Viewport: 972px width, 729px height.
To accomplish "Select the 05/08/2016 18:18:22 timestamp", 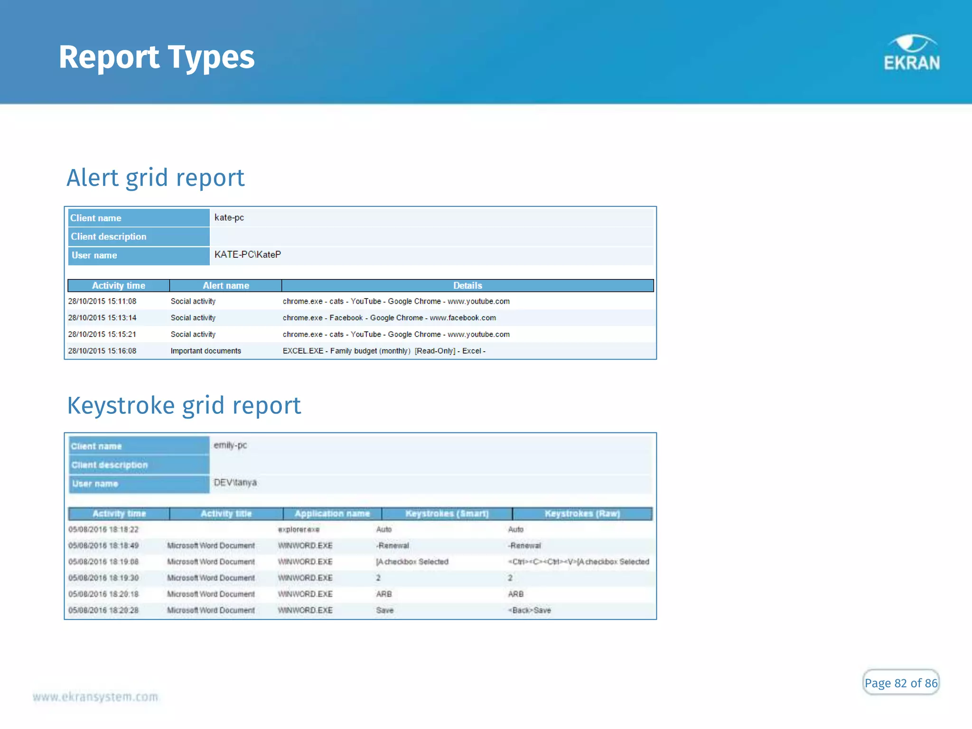I will (x=103, y=530).
